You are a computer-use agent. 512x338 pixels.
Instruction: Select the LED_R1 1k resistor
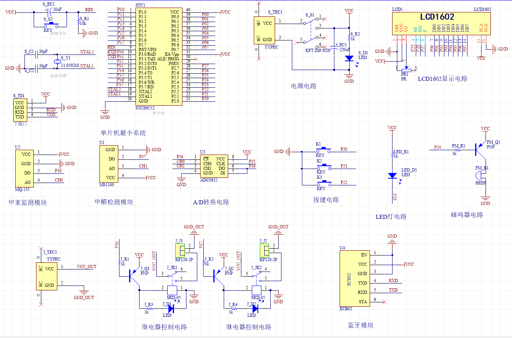(392, 154)
